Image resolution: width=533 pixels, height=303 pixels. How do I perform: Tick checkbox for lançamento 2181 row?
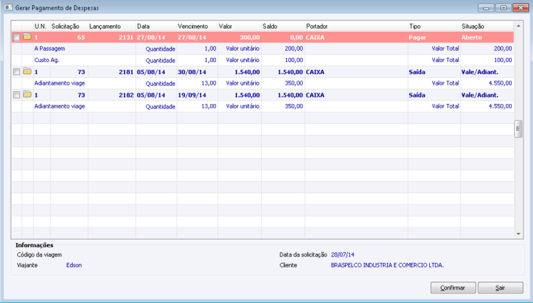16,72
